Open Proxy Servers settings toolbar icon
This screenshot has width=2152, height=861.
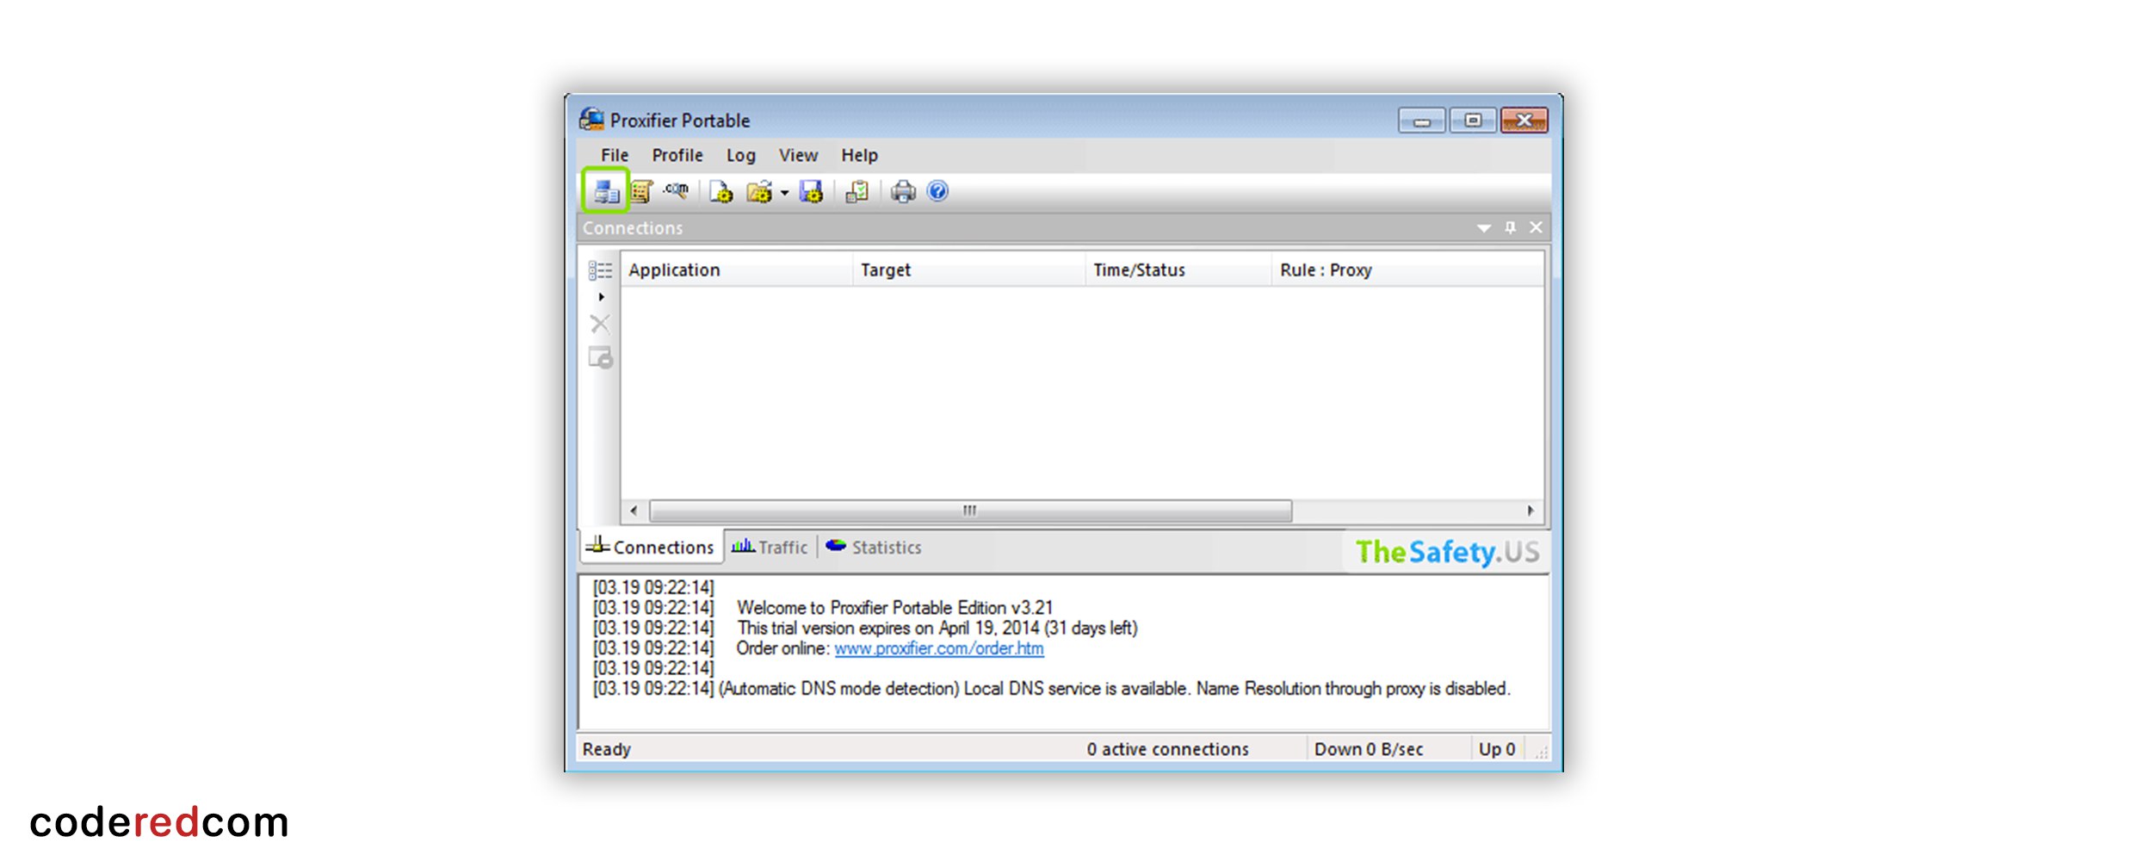[606, 191]
